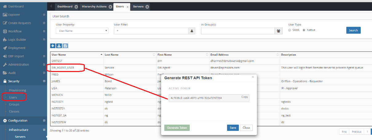This screenshot has width=372, height=140.
Task: Click the save disk icon above table
Action: [x=65, y=46]
